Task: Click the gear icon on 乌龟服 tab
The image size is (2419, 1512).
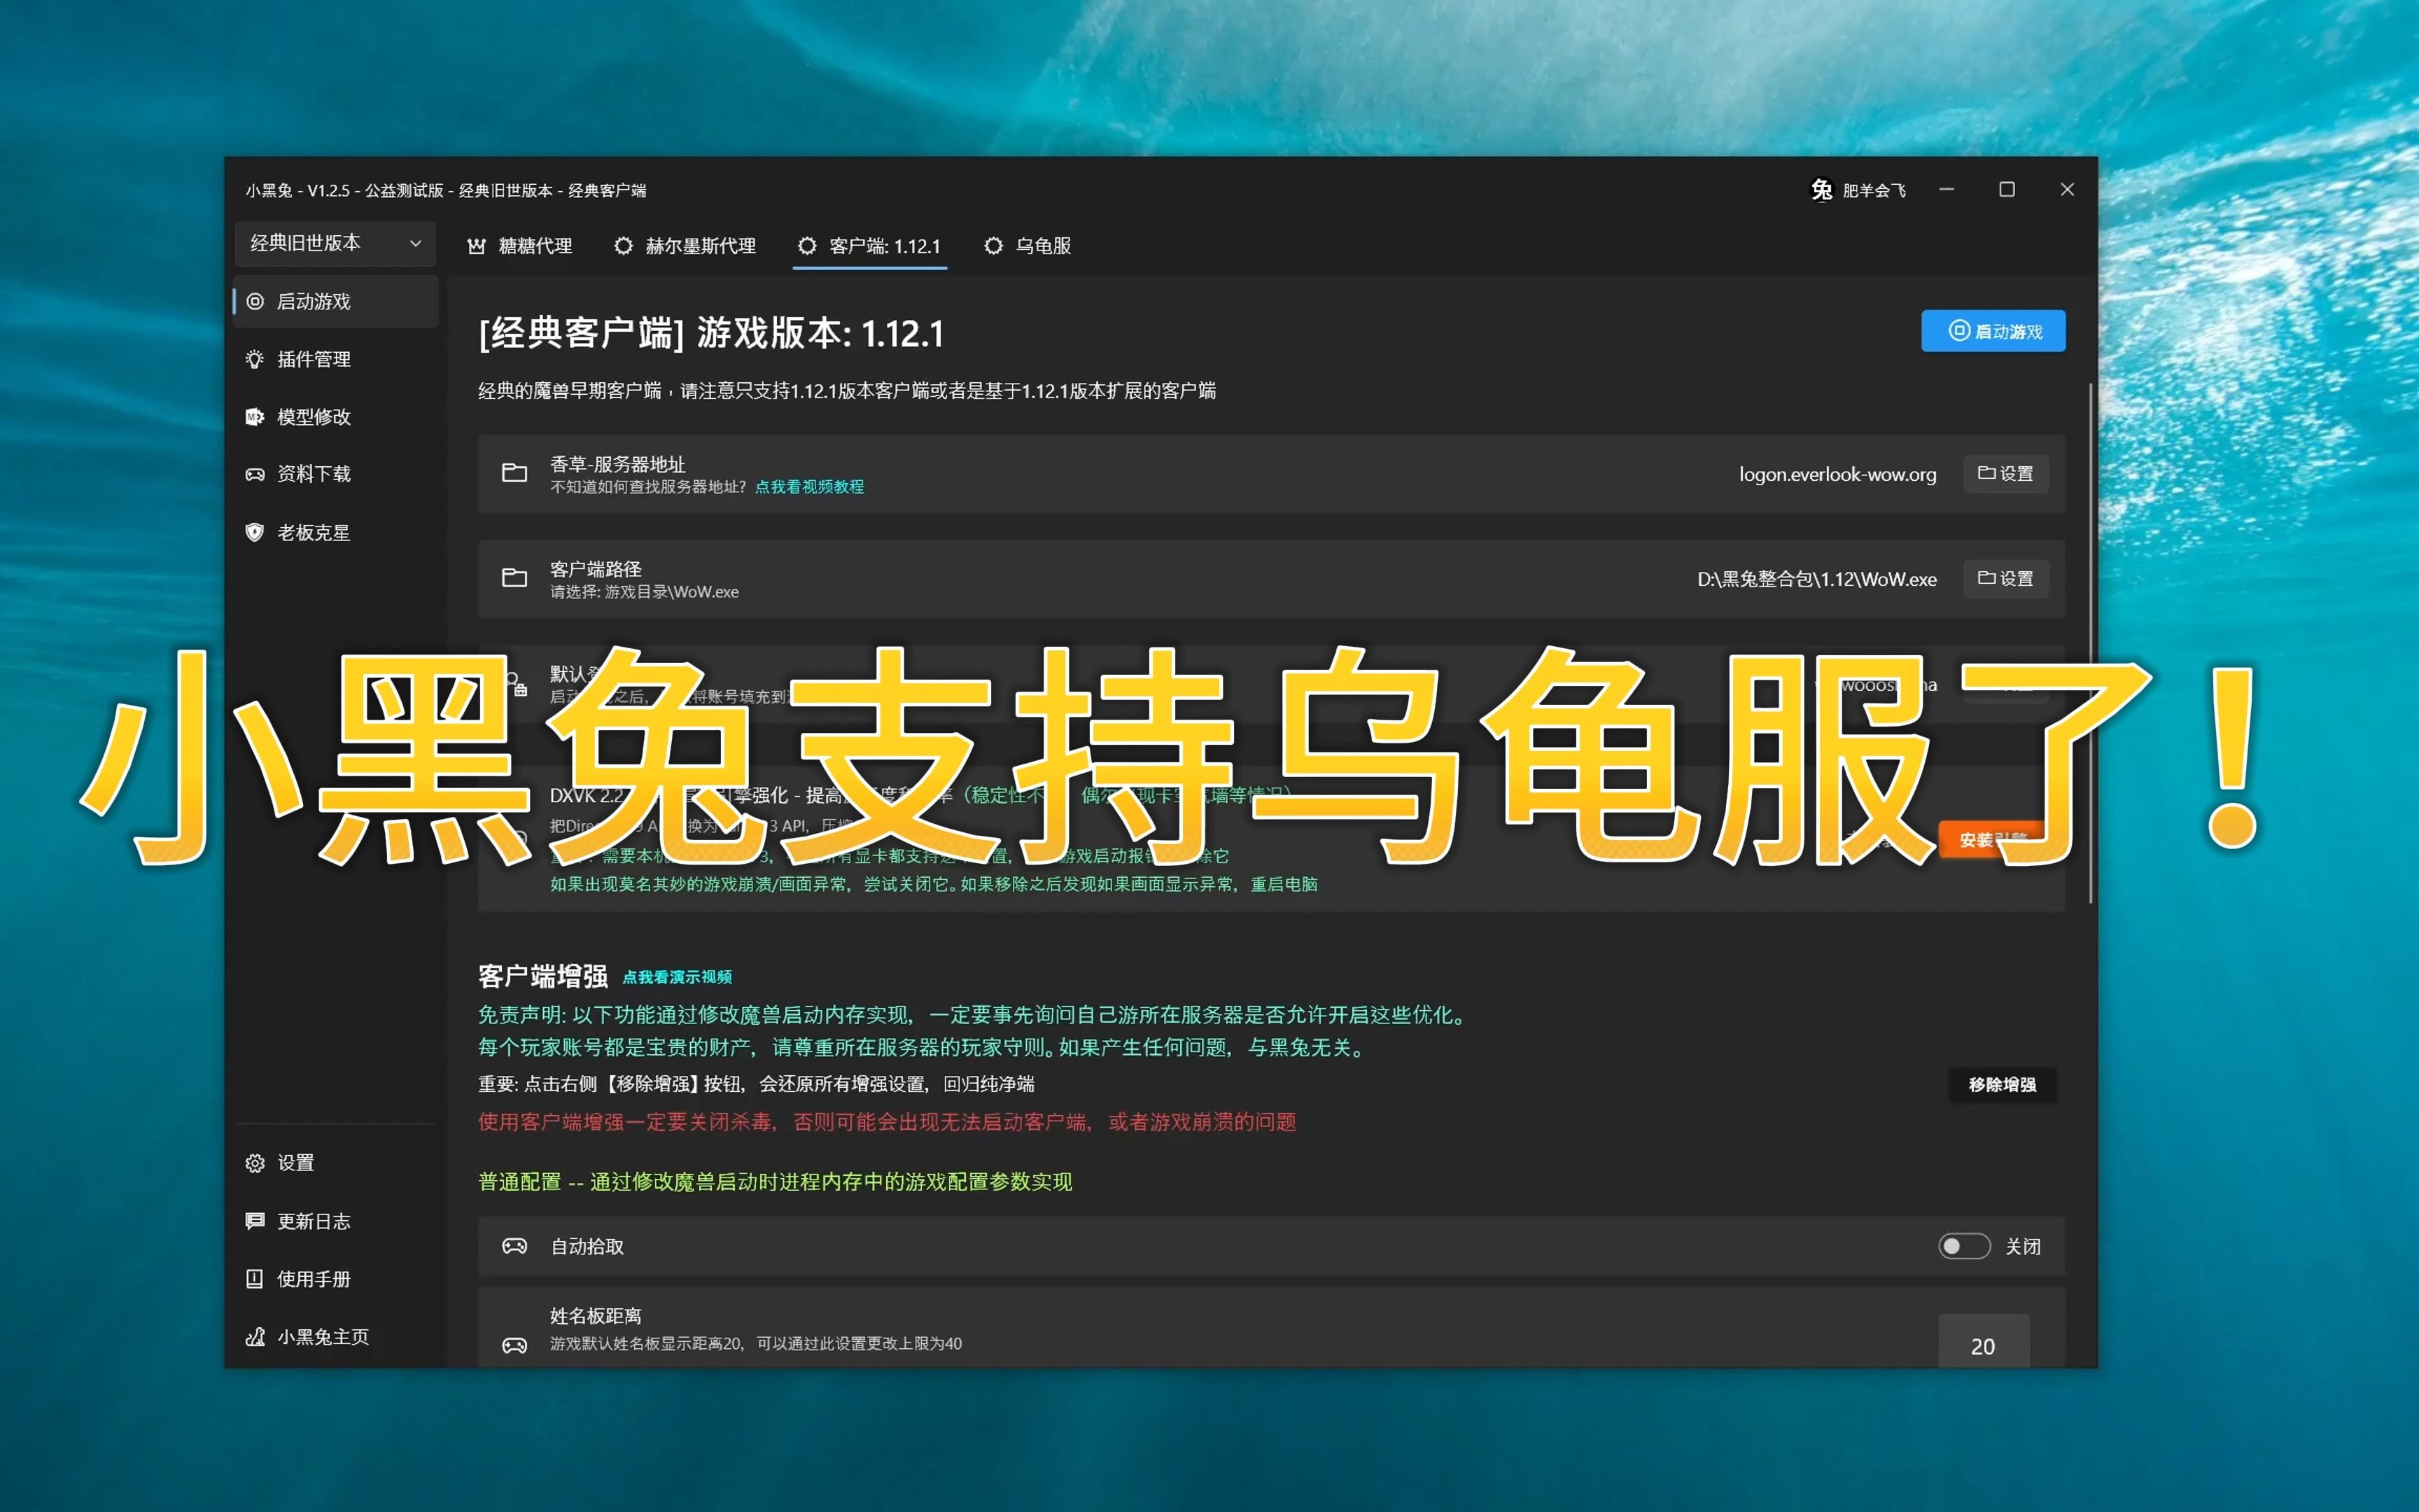Action: (x=993, y=246)
